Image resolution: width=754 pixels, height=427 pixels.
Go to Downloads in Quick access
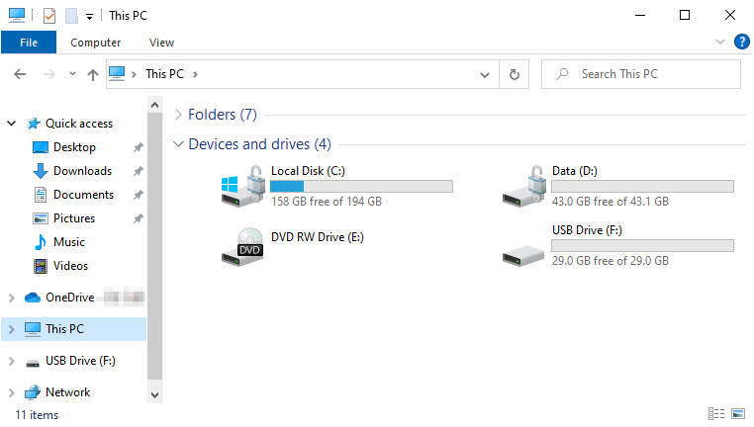click(x=82, y=171)
